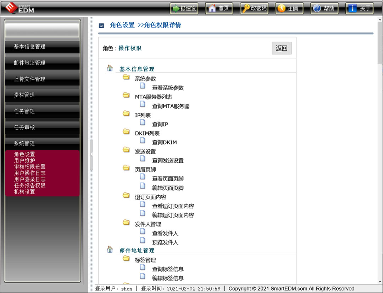Image resolution: width=383 pixels, height=293 pixels.
Task: Click the breadcrumb arrow icon beside 角色设置
Action: (x=101, y=25)
